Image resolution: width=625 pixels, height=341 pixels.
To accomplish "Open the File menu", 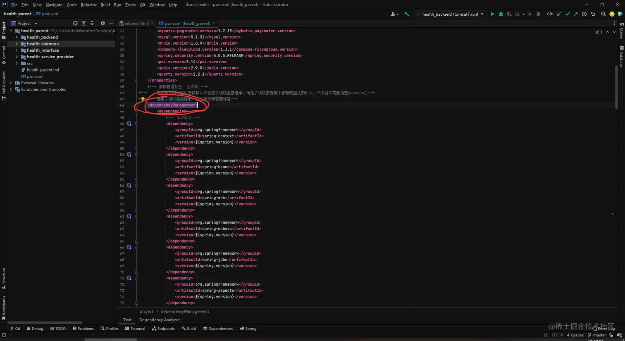I will tap(14, 5).
